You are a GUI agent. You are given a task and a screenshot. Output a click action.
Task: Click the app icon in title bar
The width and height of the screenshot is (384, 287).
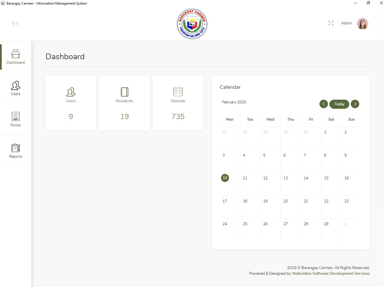pos(3,3)
